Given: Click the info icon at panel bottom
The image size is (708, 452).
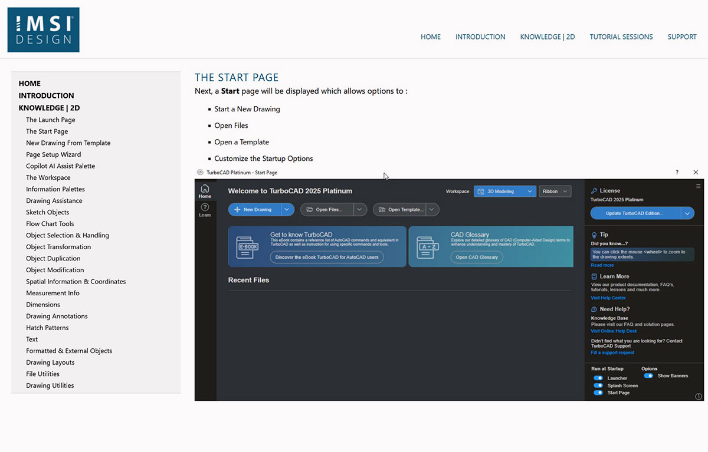Looking at the screenshot, I should coord(699,397).
